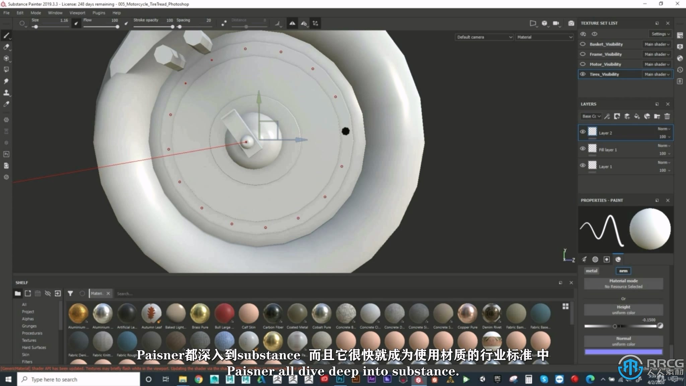Select the Paint brush tool
686x386 pixels.
click(6, 36)
